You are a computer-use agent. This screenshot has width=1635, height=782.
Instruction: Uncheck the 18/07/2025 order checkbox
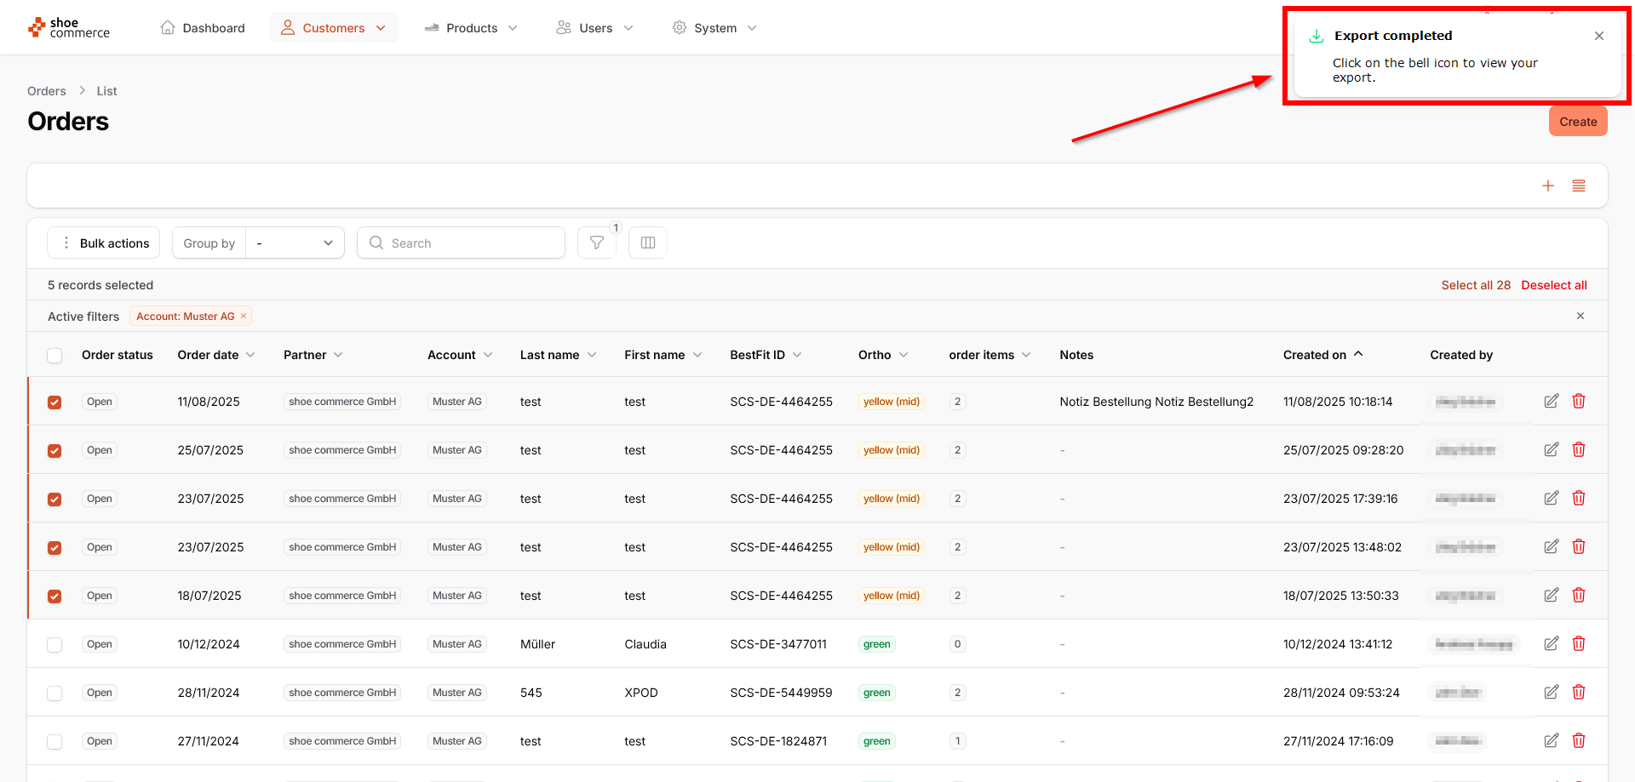[54, 596]
